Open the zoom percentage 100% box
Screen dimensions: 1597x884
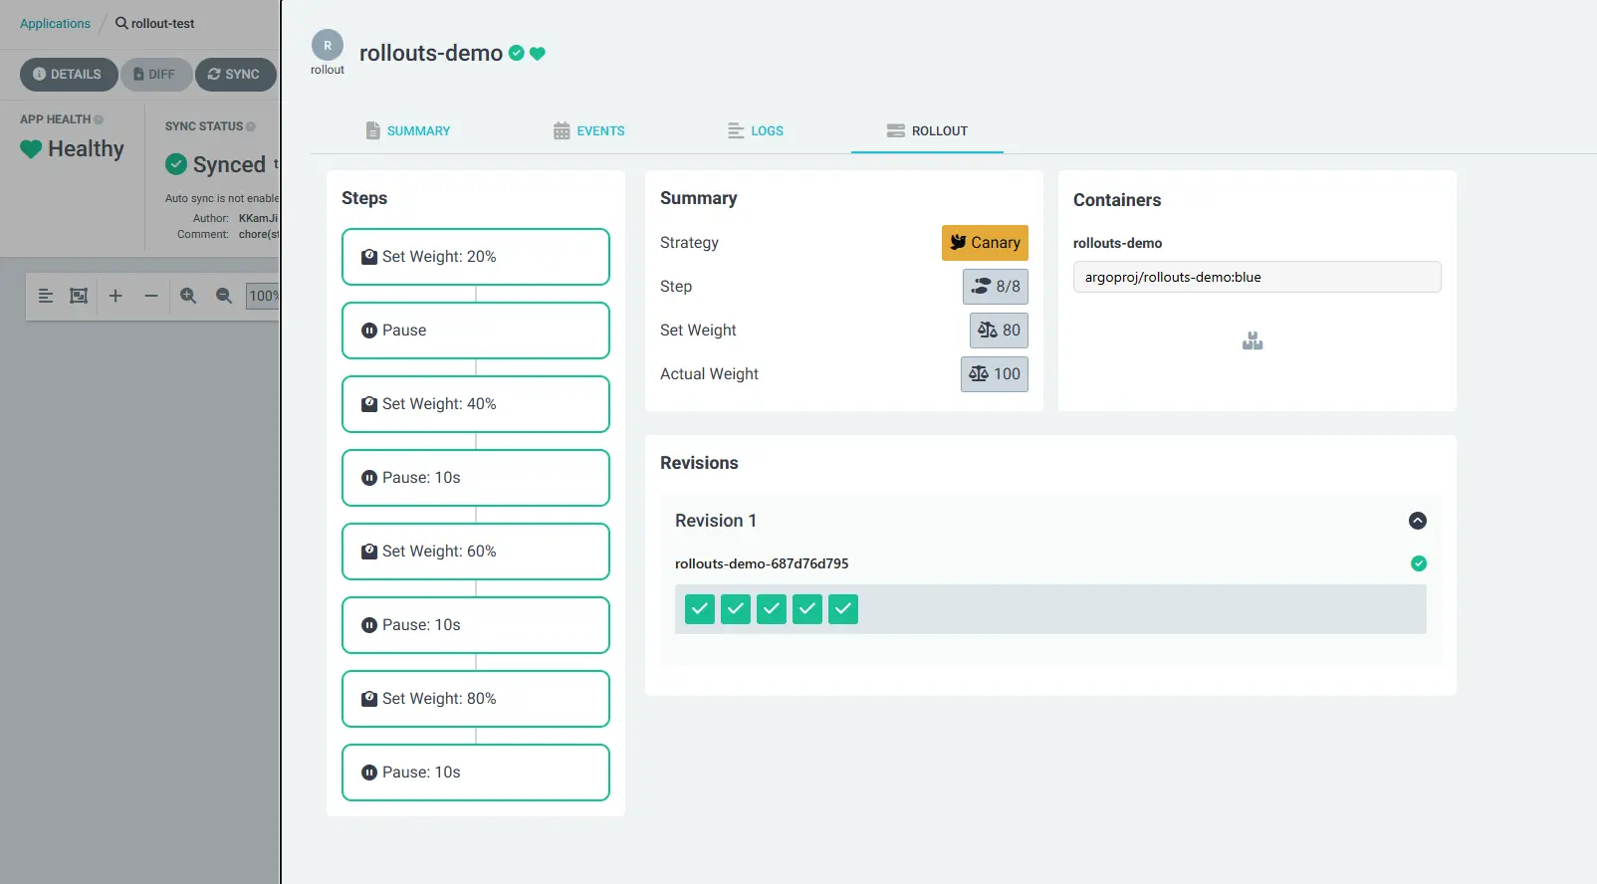(263, 296)
